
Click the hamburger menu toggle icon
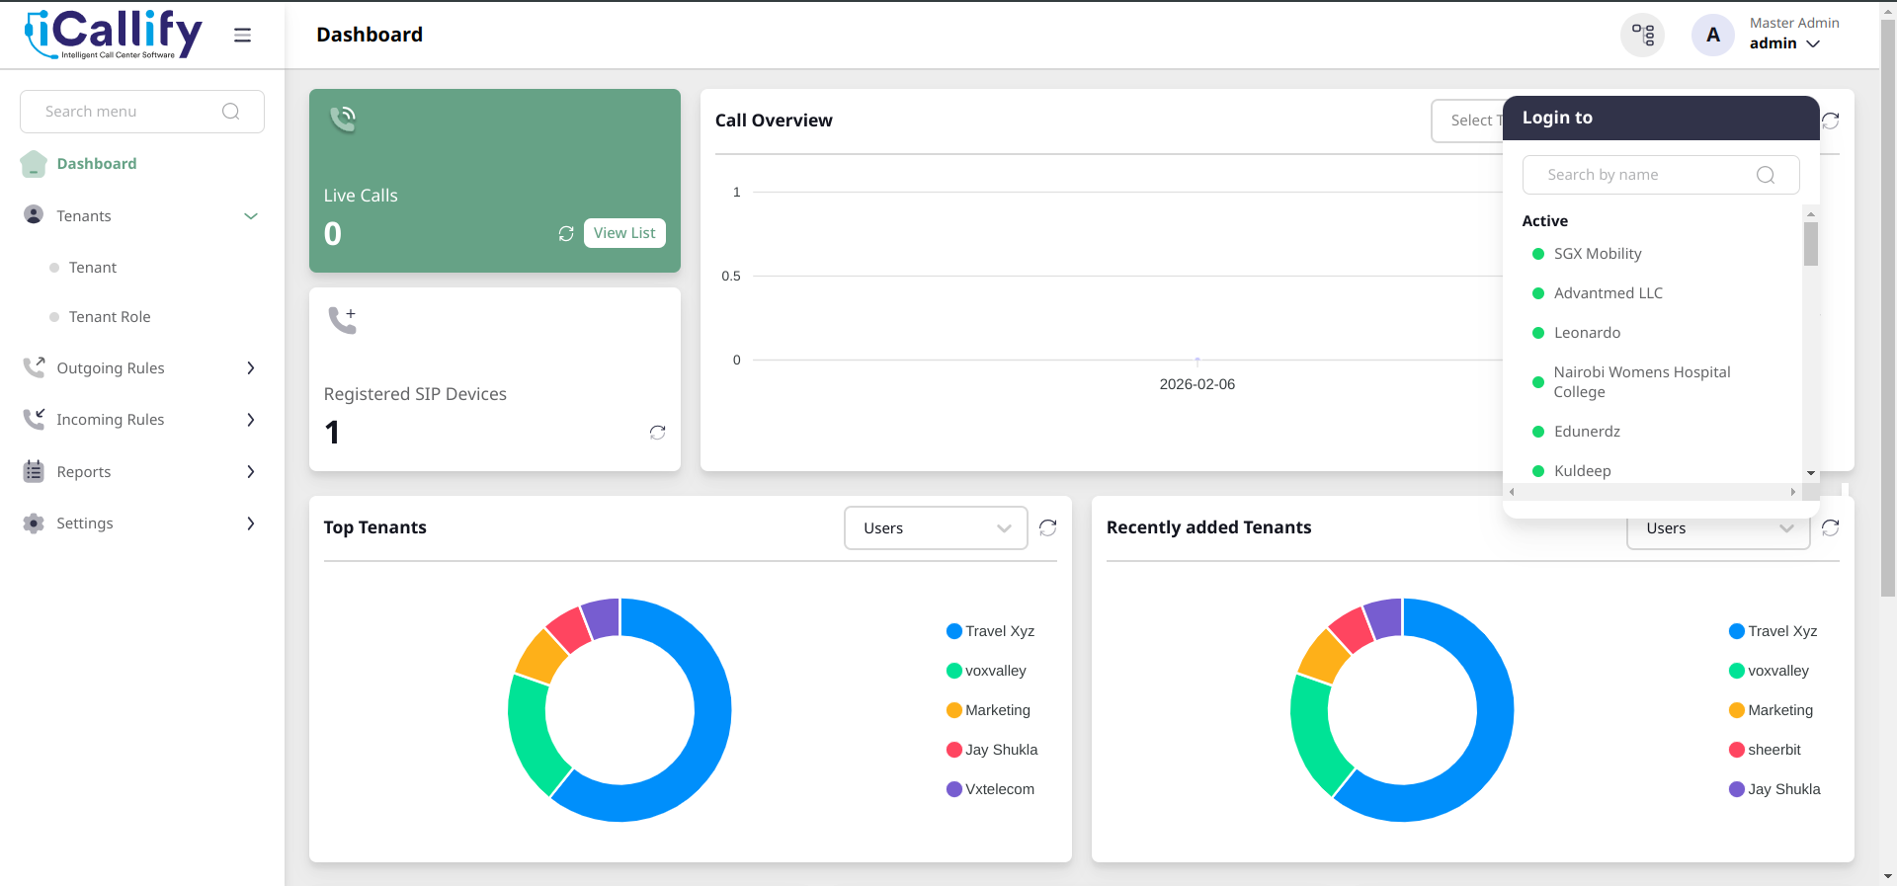coord(242,36)
